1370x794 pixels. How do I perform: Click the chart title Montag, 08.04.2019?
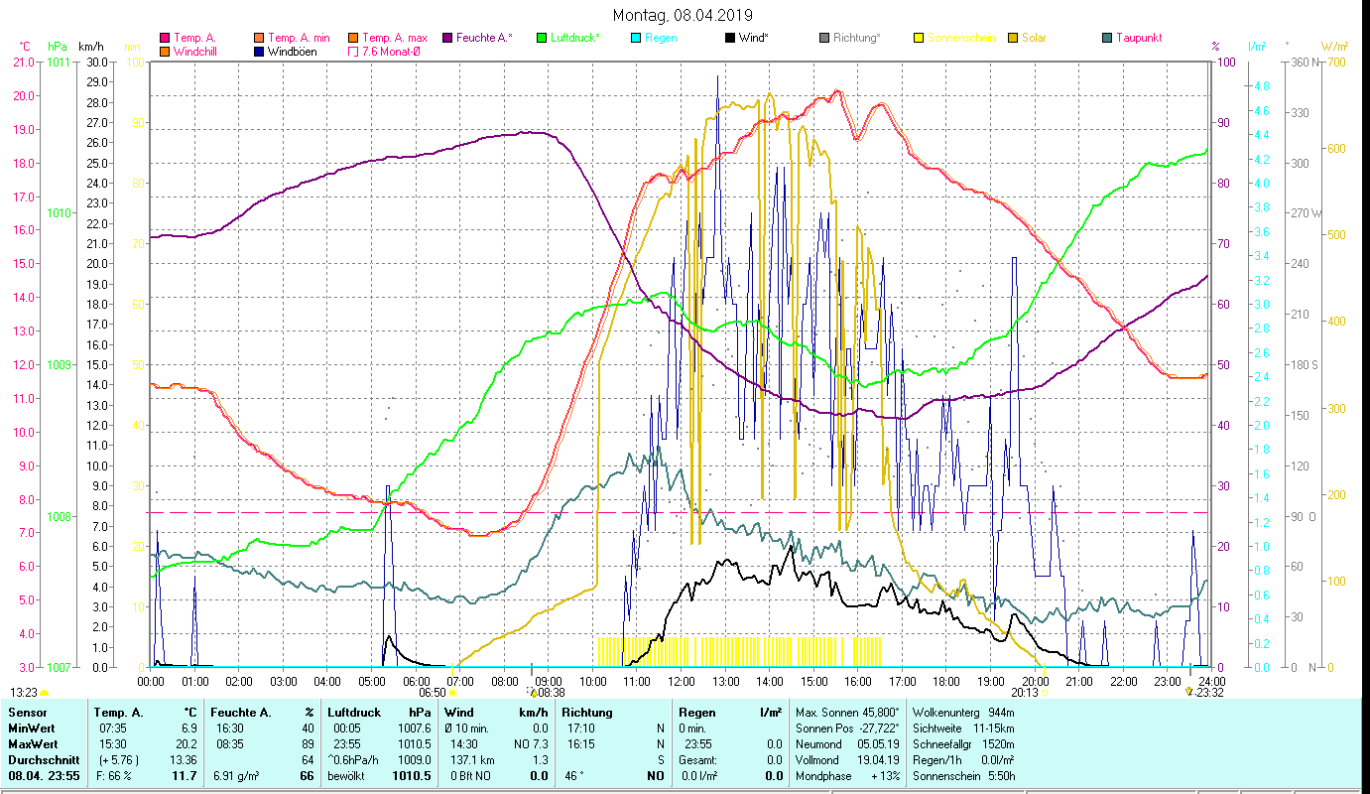[683, 15]
